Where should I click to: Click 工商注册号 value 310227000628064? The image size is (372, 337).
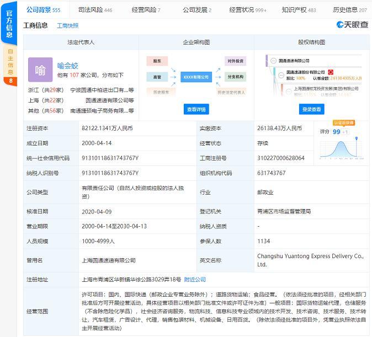pyautogui.click(x=281, y=158)
